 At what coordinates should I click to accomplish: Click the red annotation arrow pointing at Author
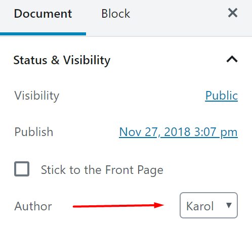[118, 206]
